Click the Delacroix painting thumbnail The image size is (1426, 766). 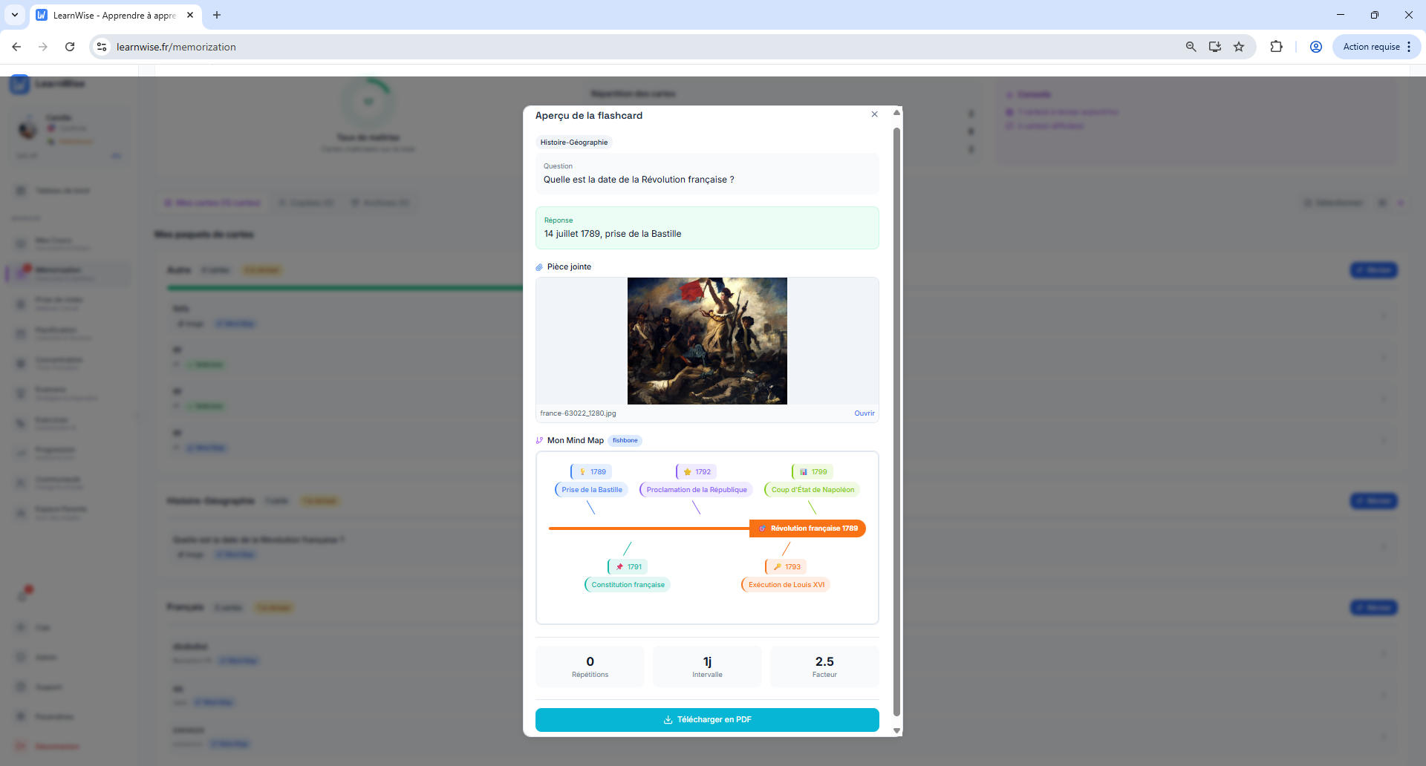tap(706, 341)
